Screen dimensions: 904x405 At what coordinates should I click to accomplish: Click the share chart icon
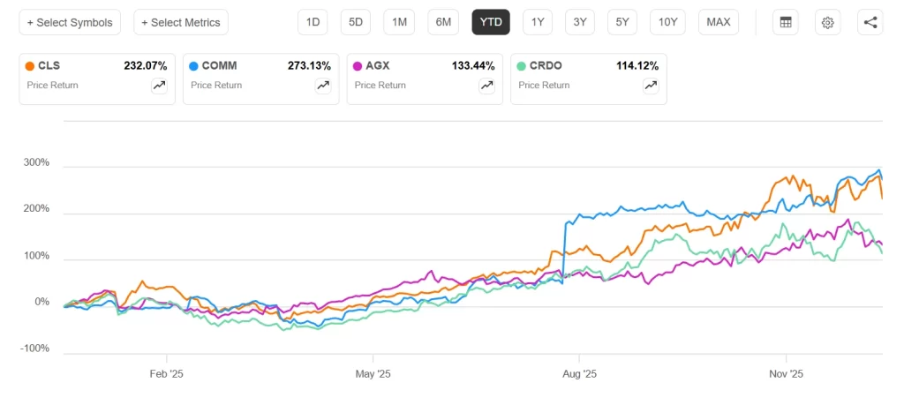point(870,22)
